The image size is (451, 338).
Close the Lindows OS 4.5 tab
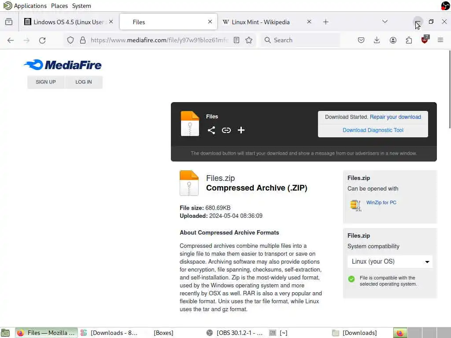(111, 22)
